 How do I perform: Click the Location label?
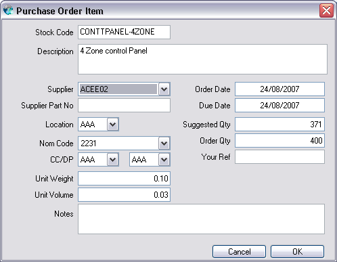[x=60, y=125]
